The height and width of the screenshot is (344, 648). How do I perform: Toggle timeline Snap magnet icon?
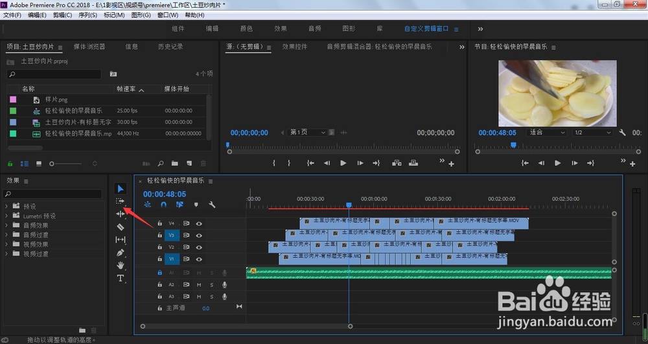(x=164, y=205)
